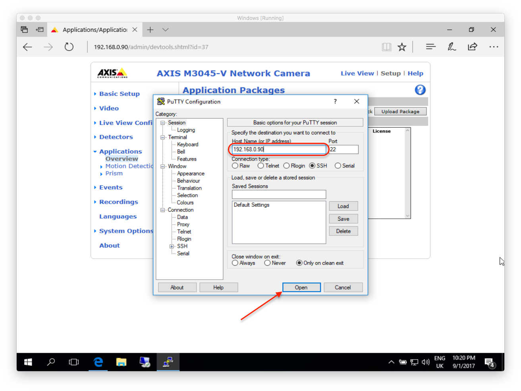The height and width of the screenshot is (391, 521).
Task: Show hidden tray icons chevron
Action: tap(392, 362)
